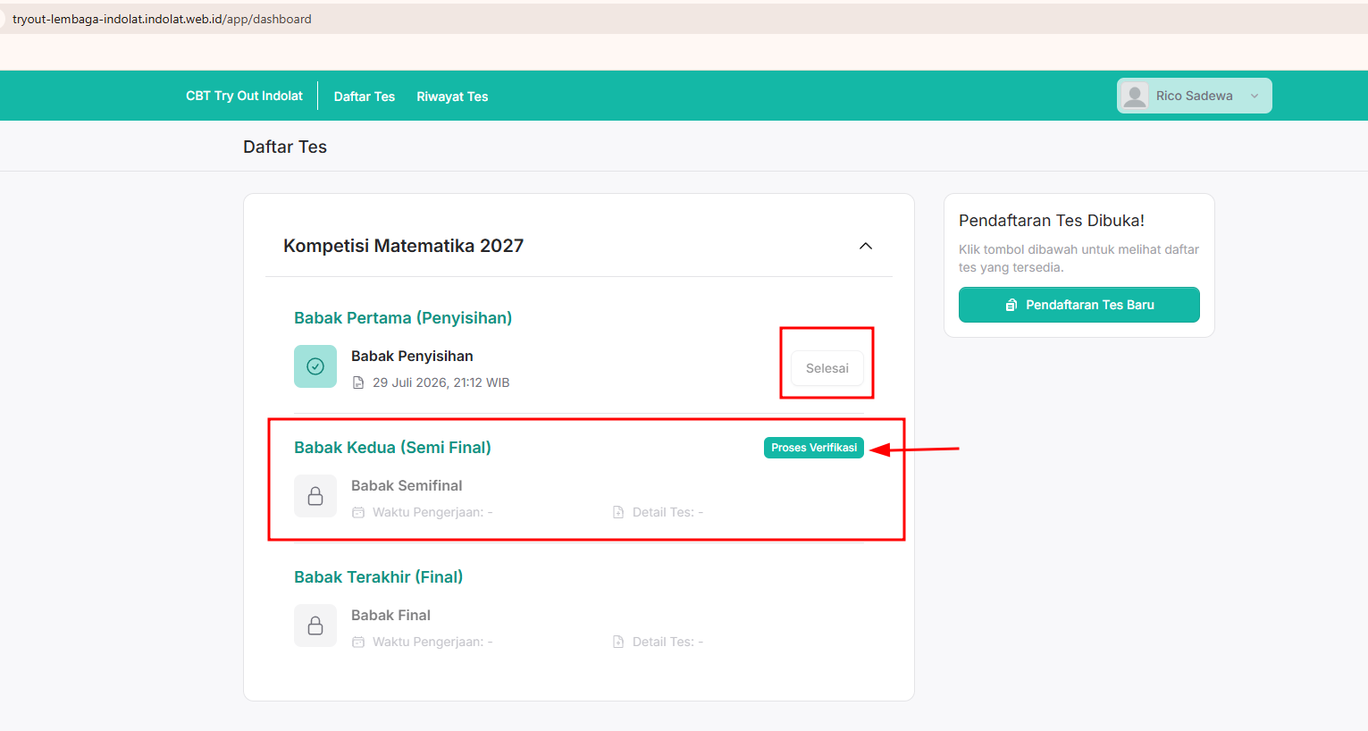The image size is (1368, 731).
Task: Click the Babak Penyisihan title text
Action: click(x=412, y=356)
